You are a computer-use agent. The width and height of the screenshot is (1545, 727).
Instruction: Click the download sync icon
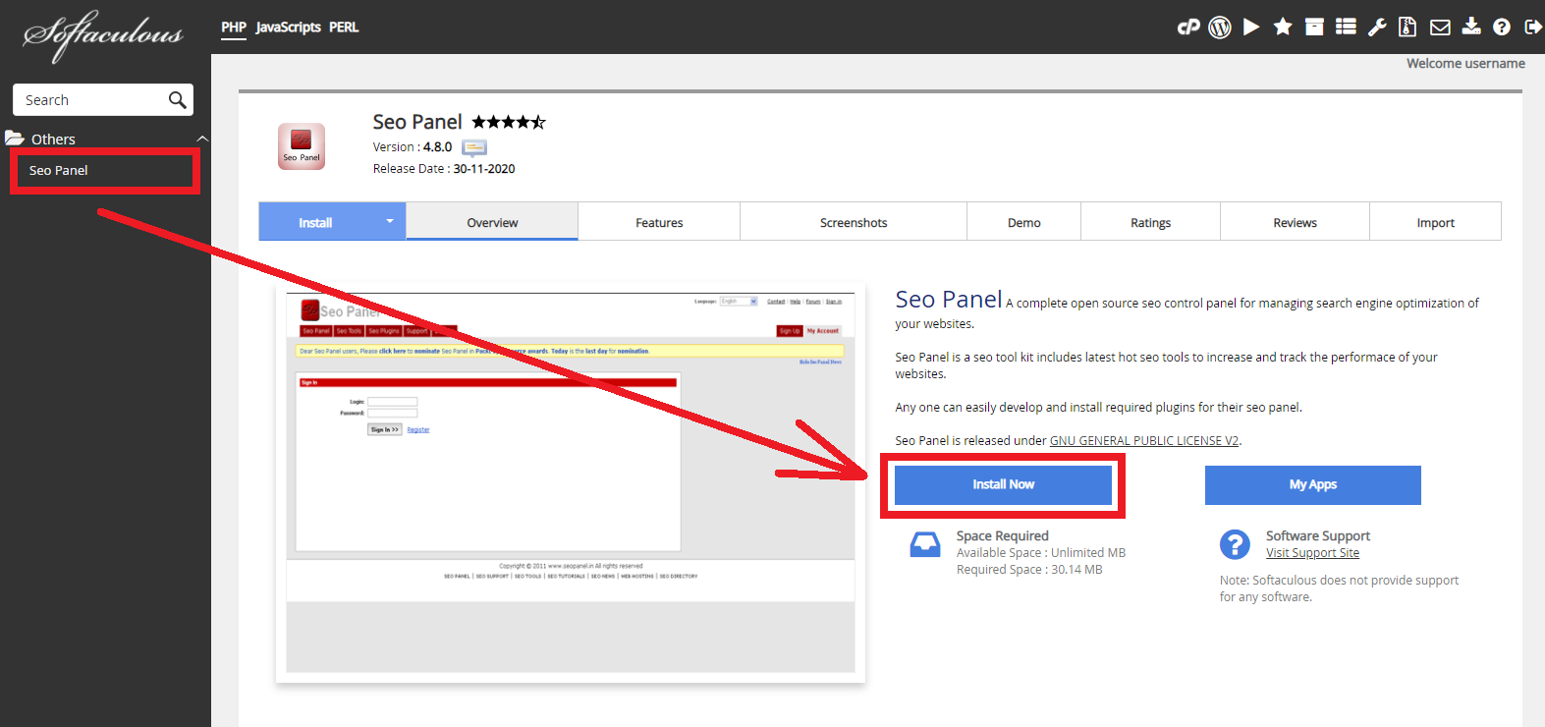(1471, 27)
